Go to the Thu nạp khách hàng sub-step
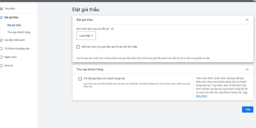Screen dimensions: 256x128 19,32
